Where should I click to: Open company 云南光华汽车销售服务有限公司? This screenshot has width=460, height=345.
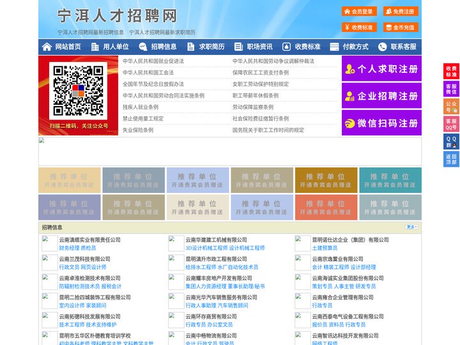[221, 297]
